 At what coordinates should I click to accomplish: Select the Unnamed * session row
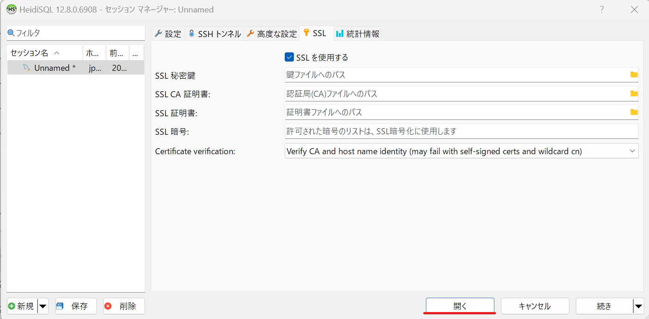pos(75,68)
